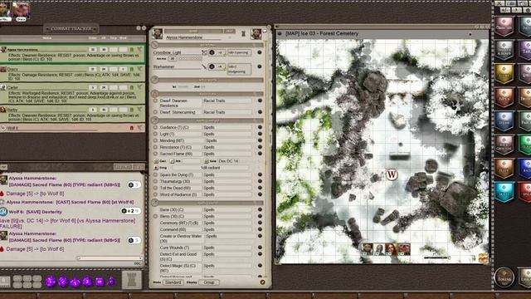
Task: Toggle prepared circle for Guidance (T) (C)
Action: (x=155, y=127)
